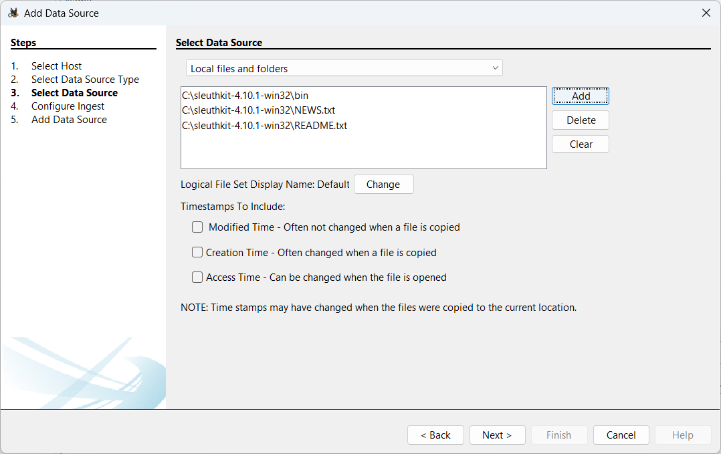Check the Access Time option
This screenshot has width=721, height=454.
(x=197, y=277)
